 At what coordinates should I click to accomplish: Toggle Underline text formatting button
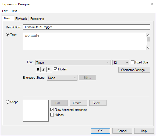click(x=49, y=69)
